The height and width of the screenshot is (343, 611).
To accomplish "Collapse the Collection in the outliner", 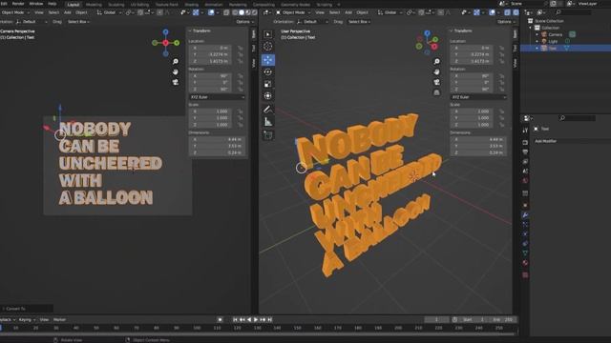I will click(531, 28).
